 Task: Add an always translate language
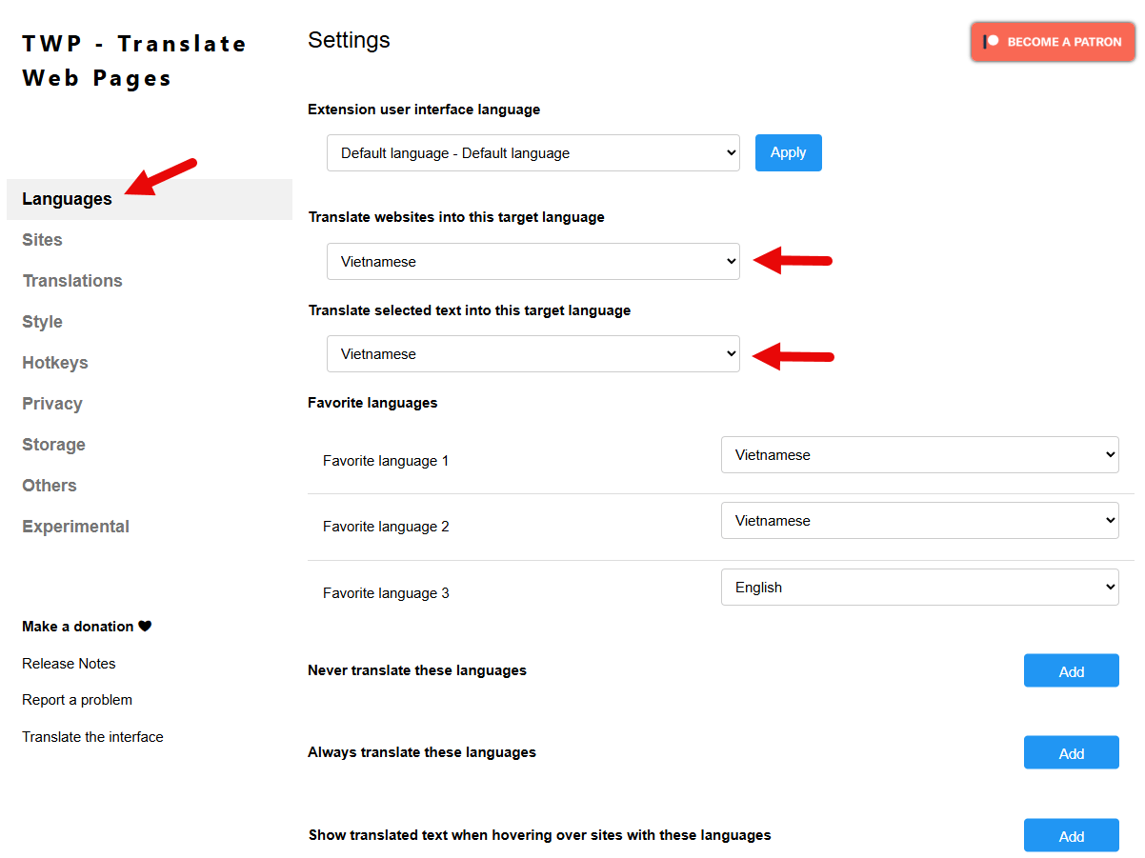pyautogui.click(x=1072, y=753)
